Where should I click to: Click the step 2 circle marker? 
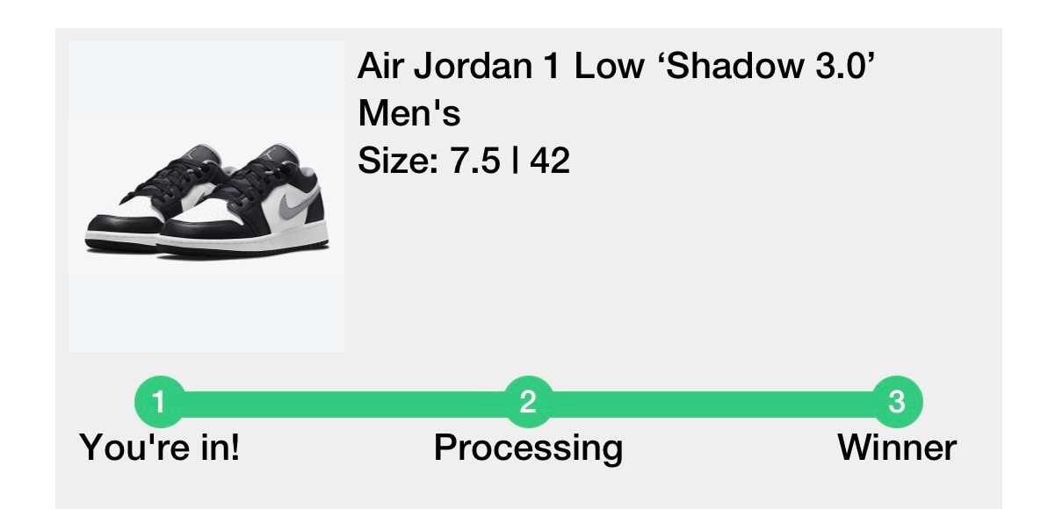pyautogui.click(x=527, y=401)
